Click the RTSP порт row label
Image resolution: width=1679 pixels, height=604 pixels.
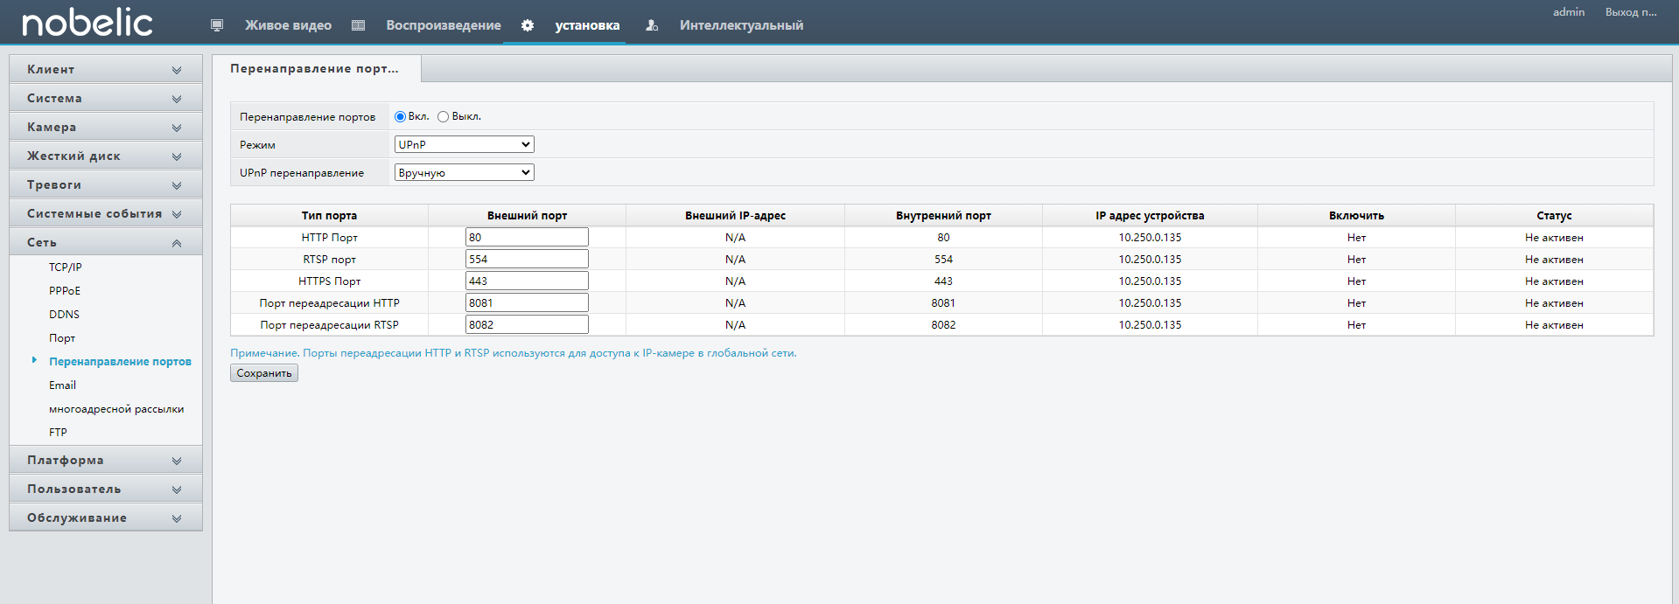pyautogui.click(x=329, y=260)
